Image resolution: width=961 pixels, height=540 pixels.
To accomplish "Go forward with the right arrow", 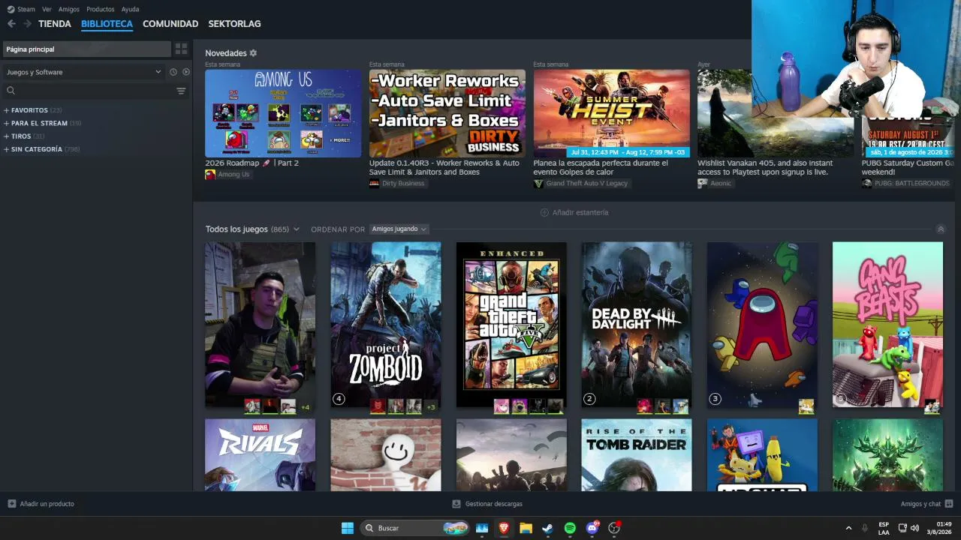I will coord(27,24).
